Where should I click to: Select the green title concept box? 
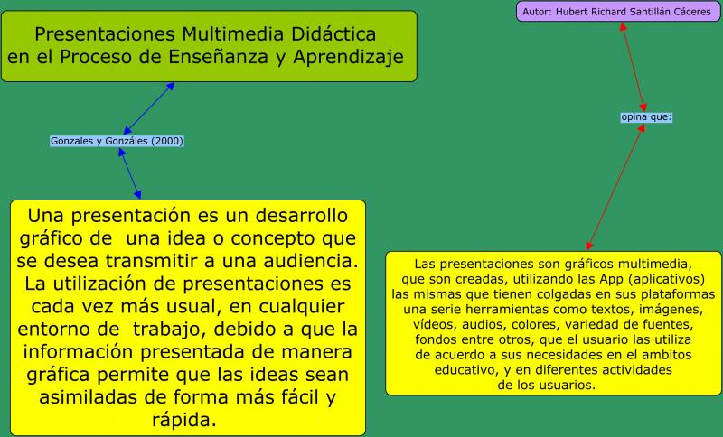click(x=209, y=47)
